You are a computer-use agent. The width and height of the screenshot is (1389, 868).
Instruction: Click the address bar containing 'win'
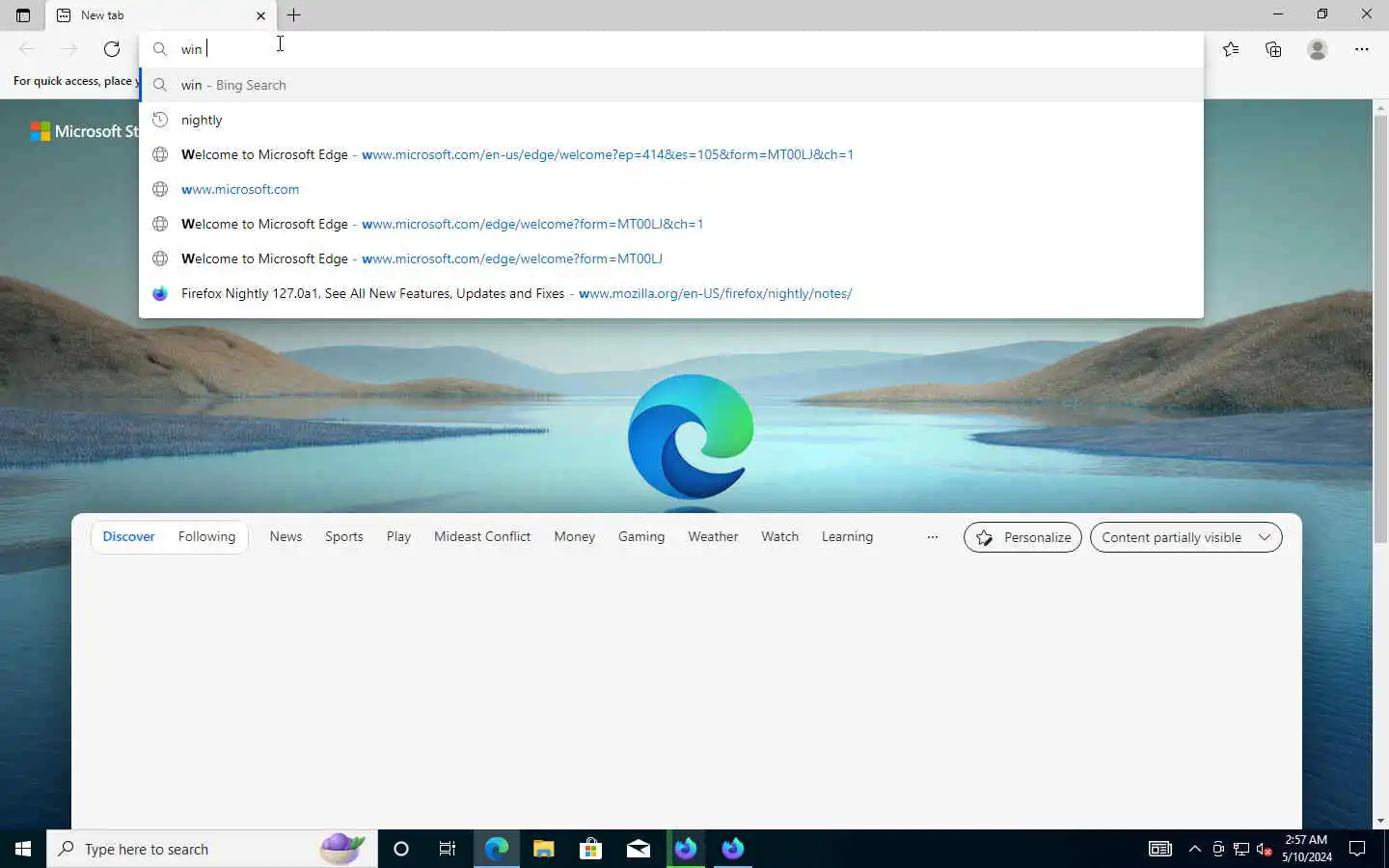[671, 49]
